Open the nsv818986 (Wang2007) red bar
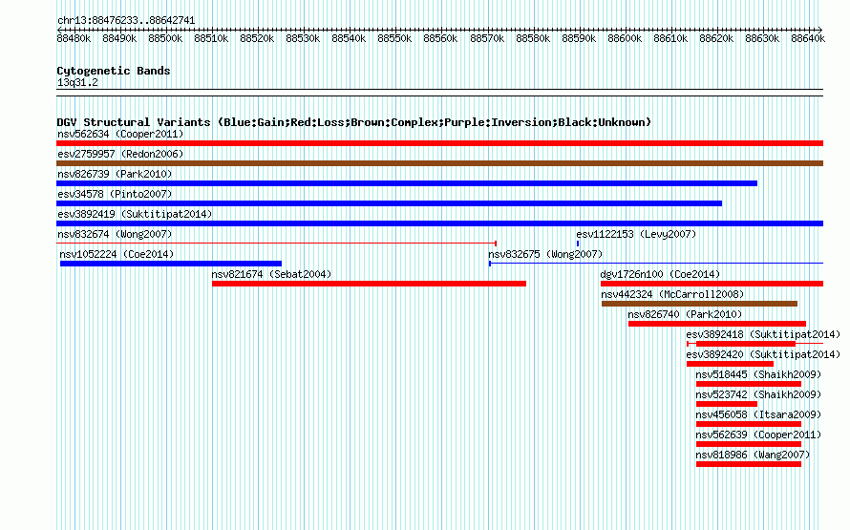The width and height of the screenshot is (850, 530). point(749,464)
